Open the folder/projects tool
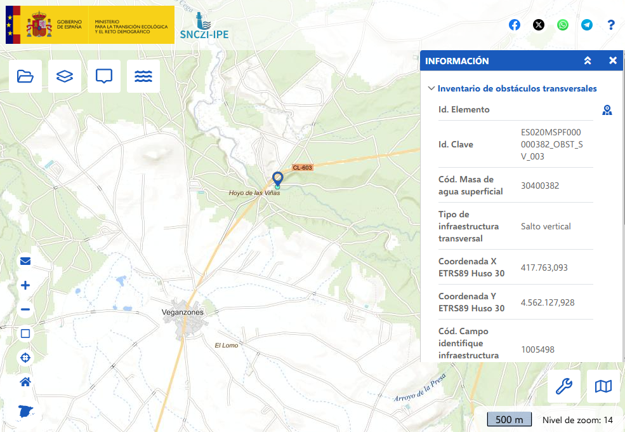Image resolution: width=625 pixels, height=432 pixels. click(25, 76)
